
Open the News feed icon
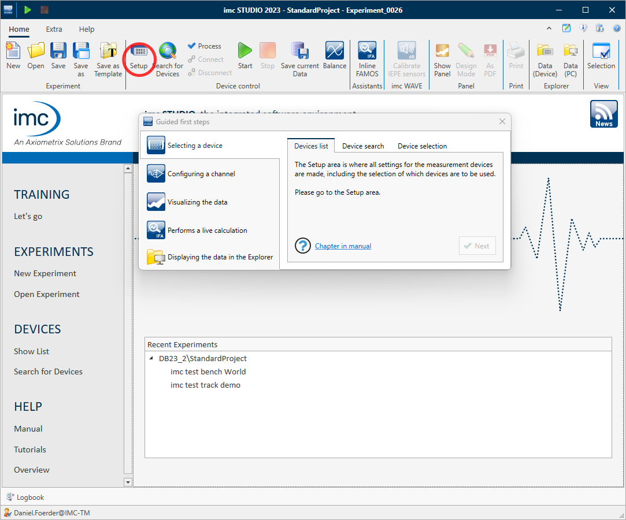point(603,114)
